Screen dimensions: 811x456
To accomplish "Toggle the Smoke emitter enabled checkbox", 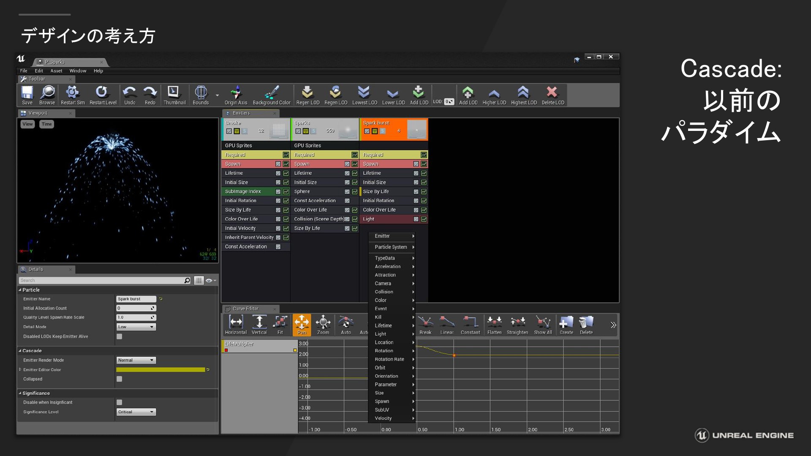I will [229, 131].
